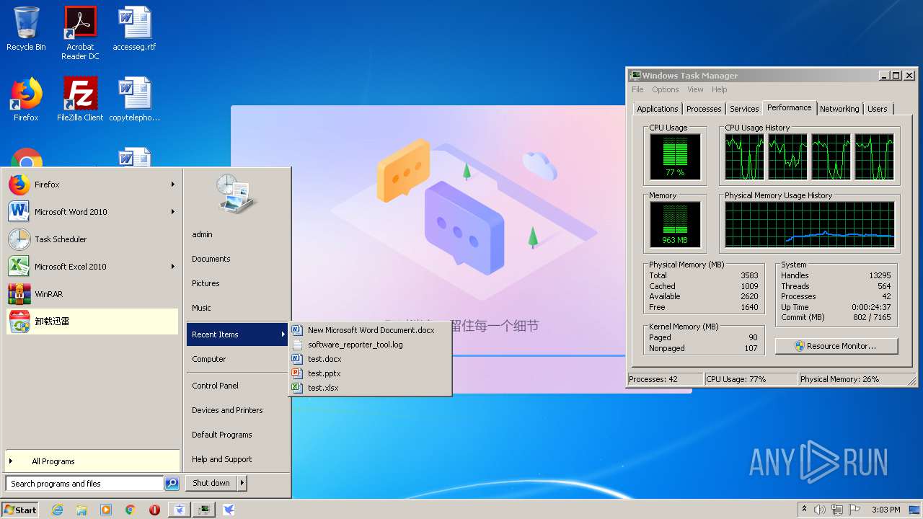Launch FileZilla Client desktop shortcut
923x519 pixels.
(80, 99)
